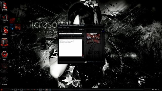Open the Start button on the taskbar

pyautogui.click(x=2, y=90)
